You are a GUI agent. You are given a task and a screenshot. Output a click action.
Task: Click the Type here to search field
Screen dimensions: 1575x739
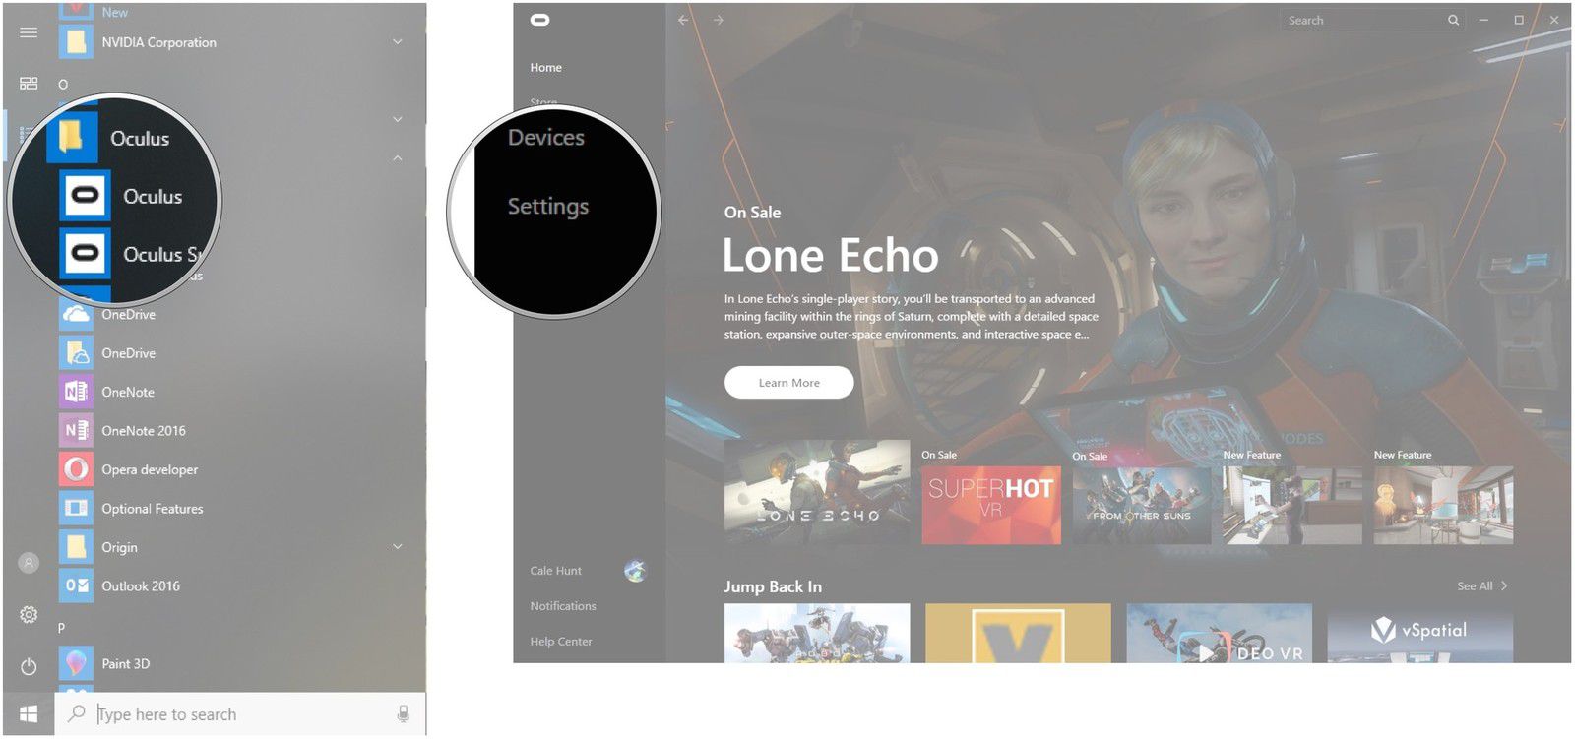240,714
